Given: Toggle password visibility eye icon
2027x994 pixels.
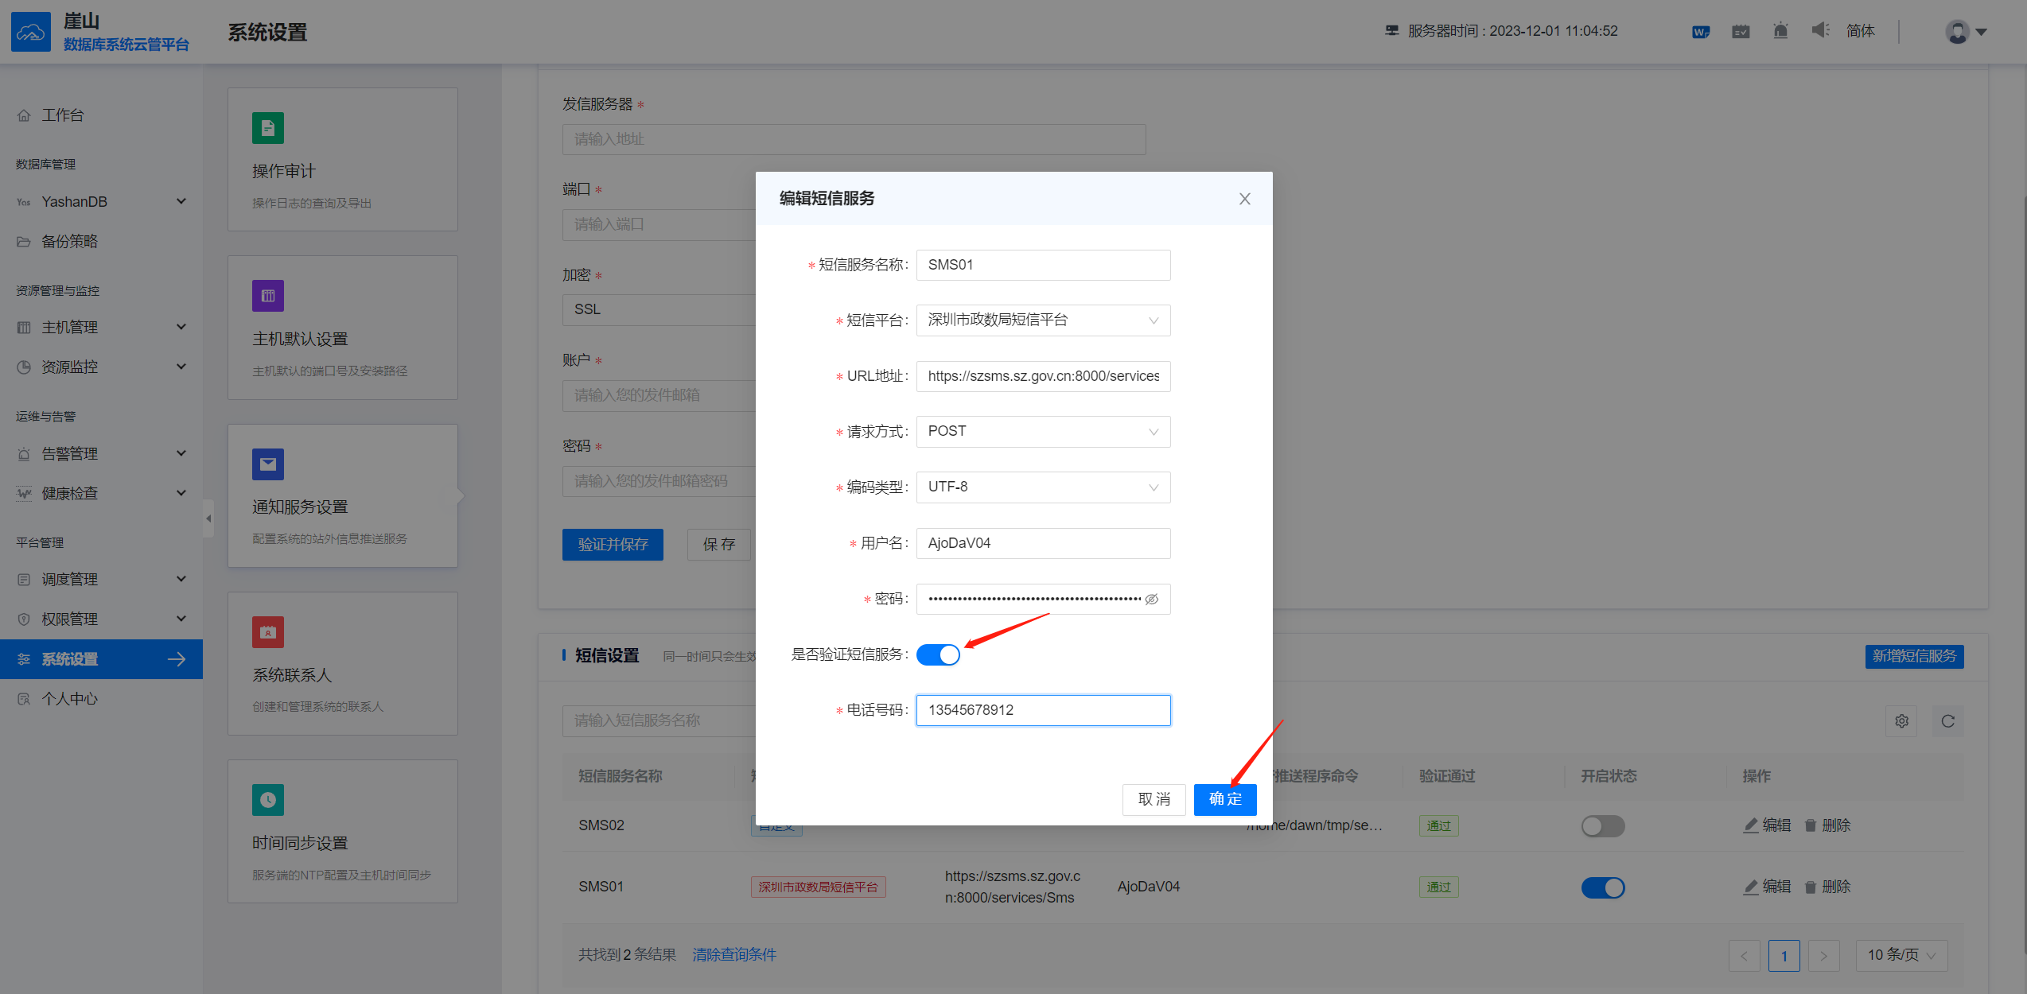Looking at the screenshot, I should click(1151, 599).
